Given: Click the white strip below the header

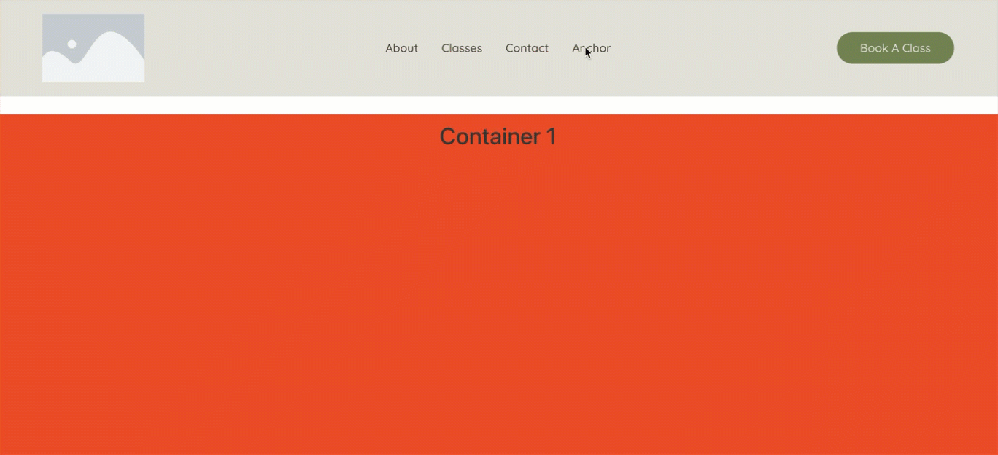Looking at the screenshot, I should tap(499, 106).
